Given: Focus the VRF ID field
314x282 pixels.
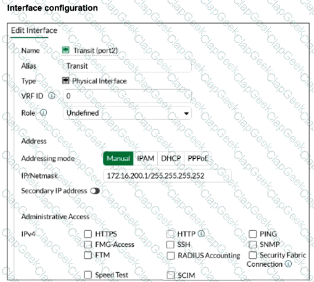Looking at the screenshot, I should pos(127,96).
